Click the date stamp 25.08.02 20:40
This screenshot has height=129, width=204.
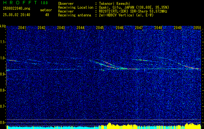pyautogui.click(x=17, y=15)
